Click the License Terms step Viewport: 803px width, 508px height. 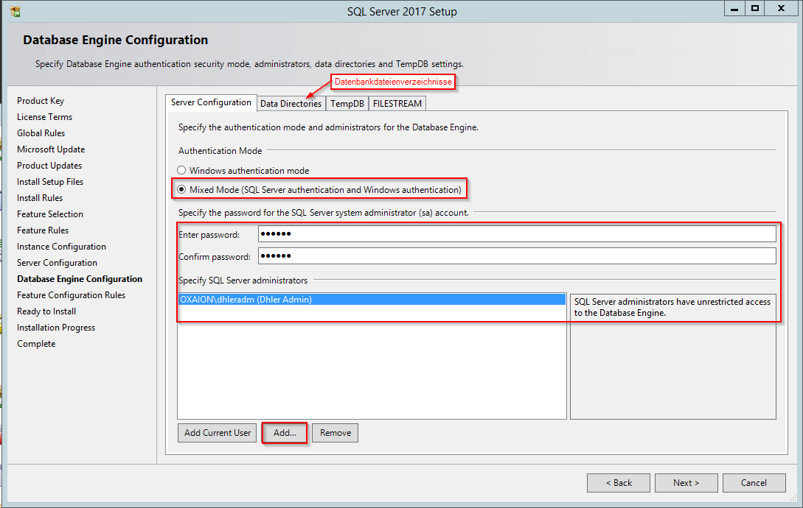pyautogui.click(x=44, y=117)
